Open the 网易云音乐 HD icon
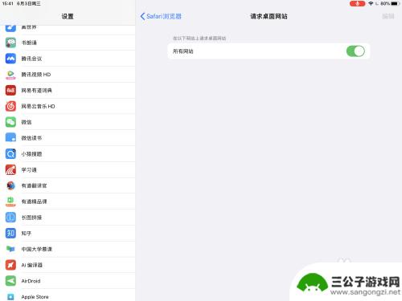Viewport: 402px width, 301px height. 10,106
